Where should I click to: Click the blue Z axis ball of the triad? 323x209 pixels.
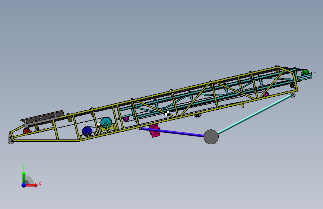pyautogui.click(x=24, y=185)
